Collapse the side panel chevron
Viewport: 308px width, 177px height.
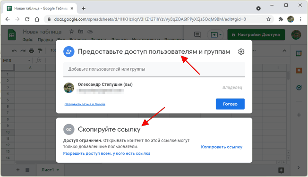point(299,168)
